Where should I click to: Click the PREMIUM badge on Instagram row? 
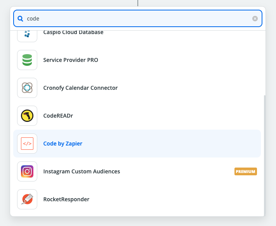[246, 171]
